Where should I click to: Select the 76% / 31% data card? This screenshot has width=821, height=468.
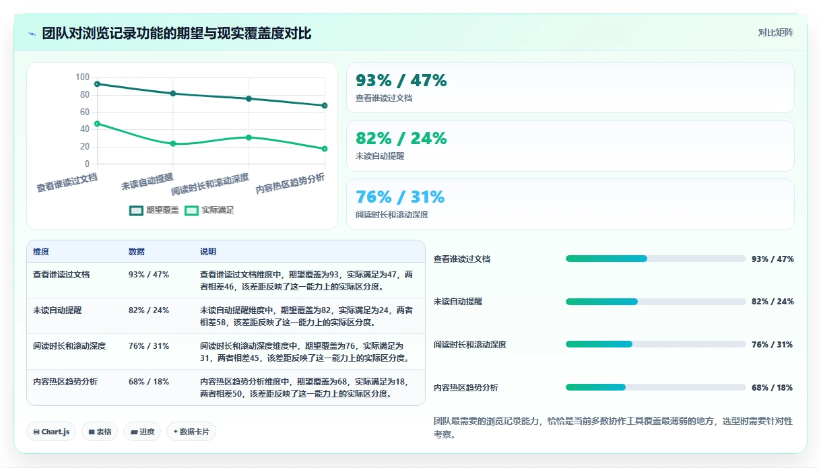click(570, 204)
